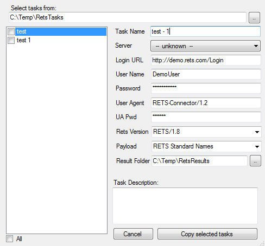The width and height of the screenshot is (265, 246).
Task: Check the 'test 1' task checkbox
Action: [11, 40]
